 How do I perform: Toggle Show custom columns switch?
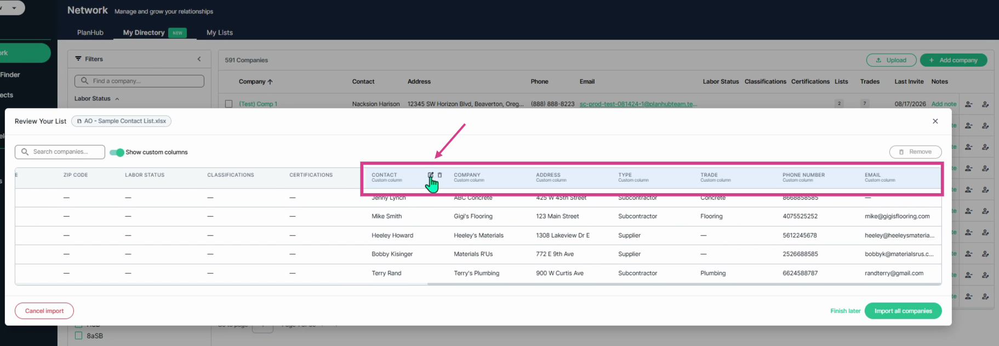click(117, 152)
